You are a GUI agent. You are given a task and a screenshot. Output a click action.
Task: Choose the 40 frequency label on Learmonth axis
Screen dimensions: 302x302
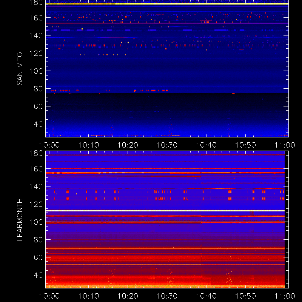[38, 275]
